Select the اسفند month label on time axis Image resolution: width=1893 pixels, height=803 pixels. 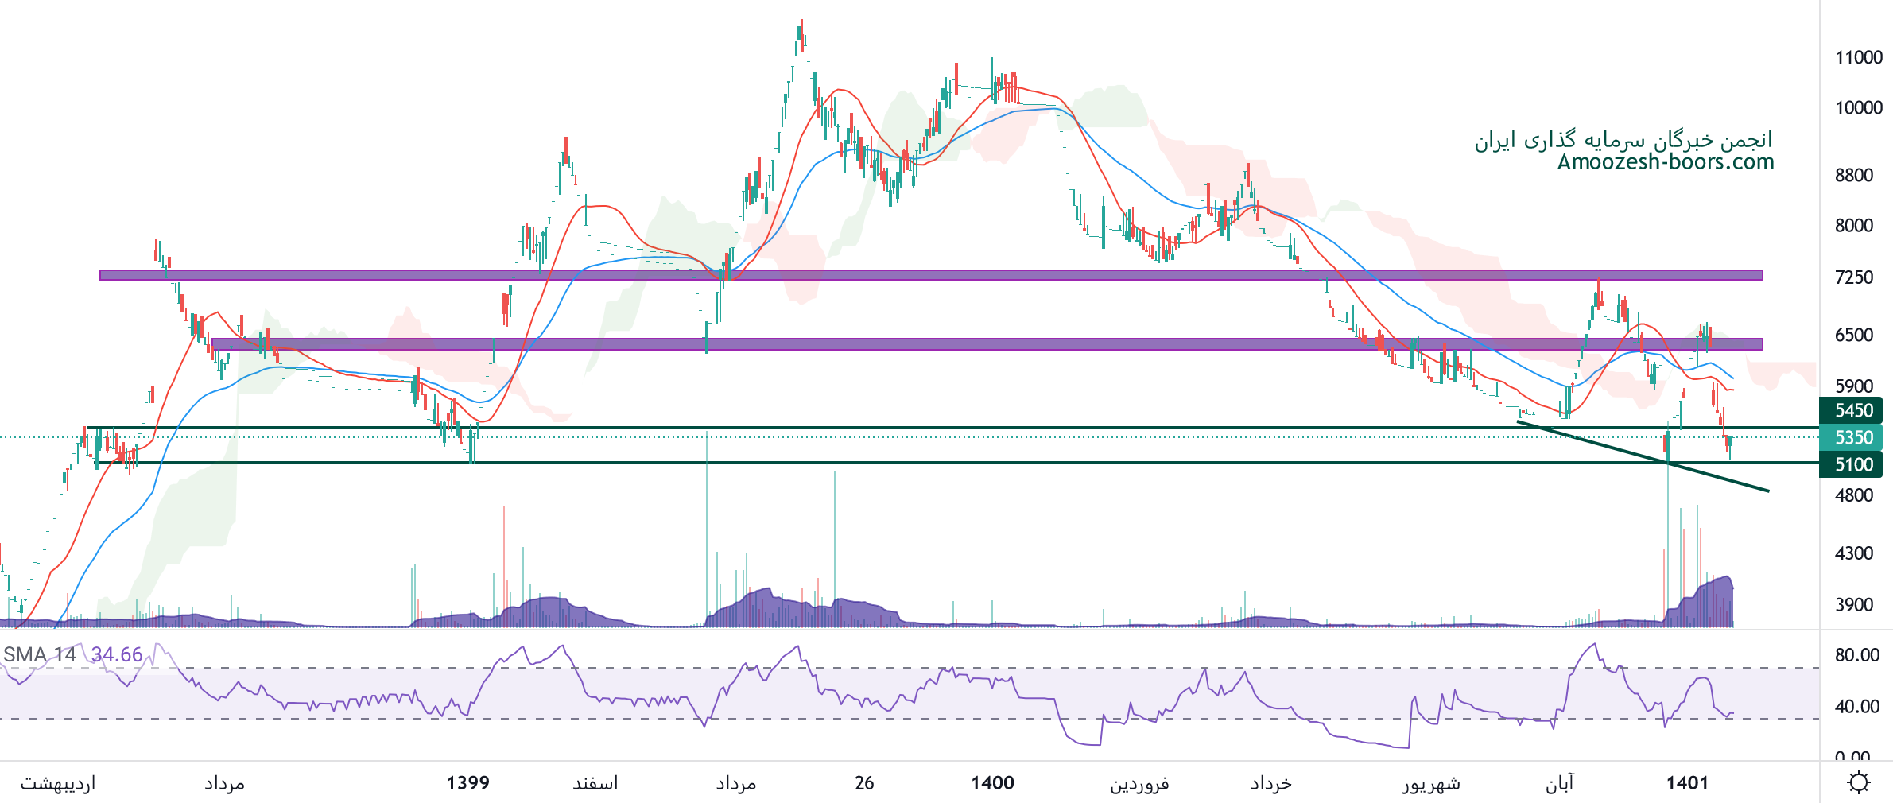595,783
